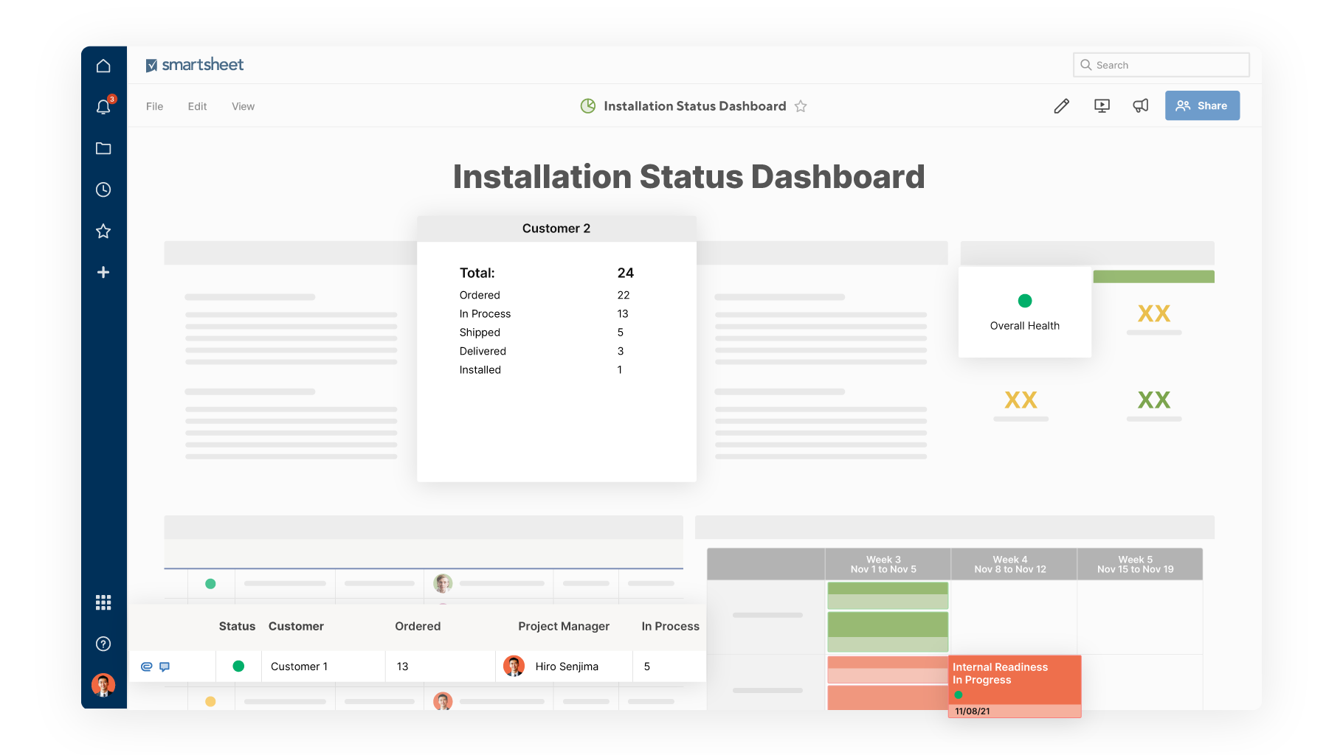Open attachment icon on Customer 1 row
The image size is (1343, 755).
pos(146,667)
